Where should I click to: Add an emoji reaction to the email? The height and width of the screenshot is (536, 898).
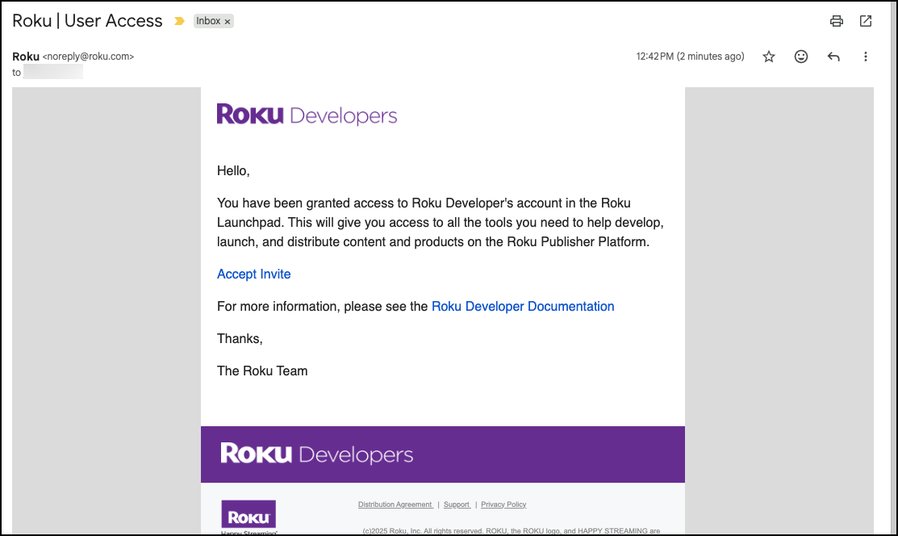(801, 57)
